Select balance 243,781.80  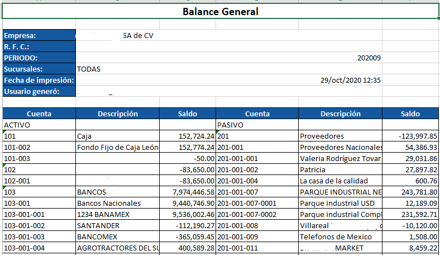click(410, 192)
